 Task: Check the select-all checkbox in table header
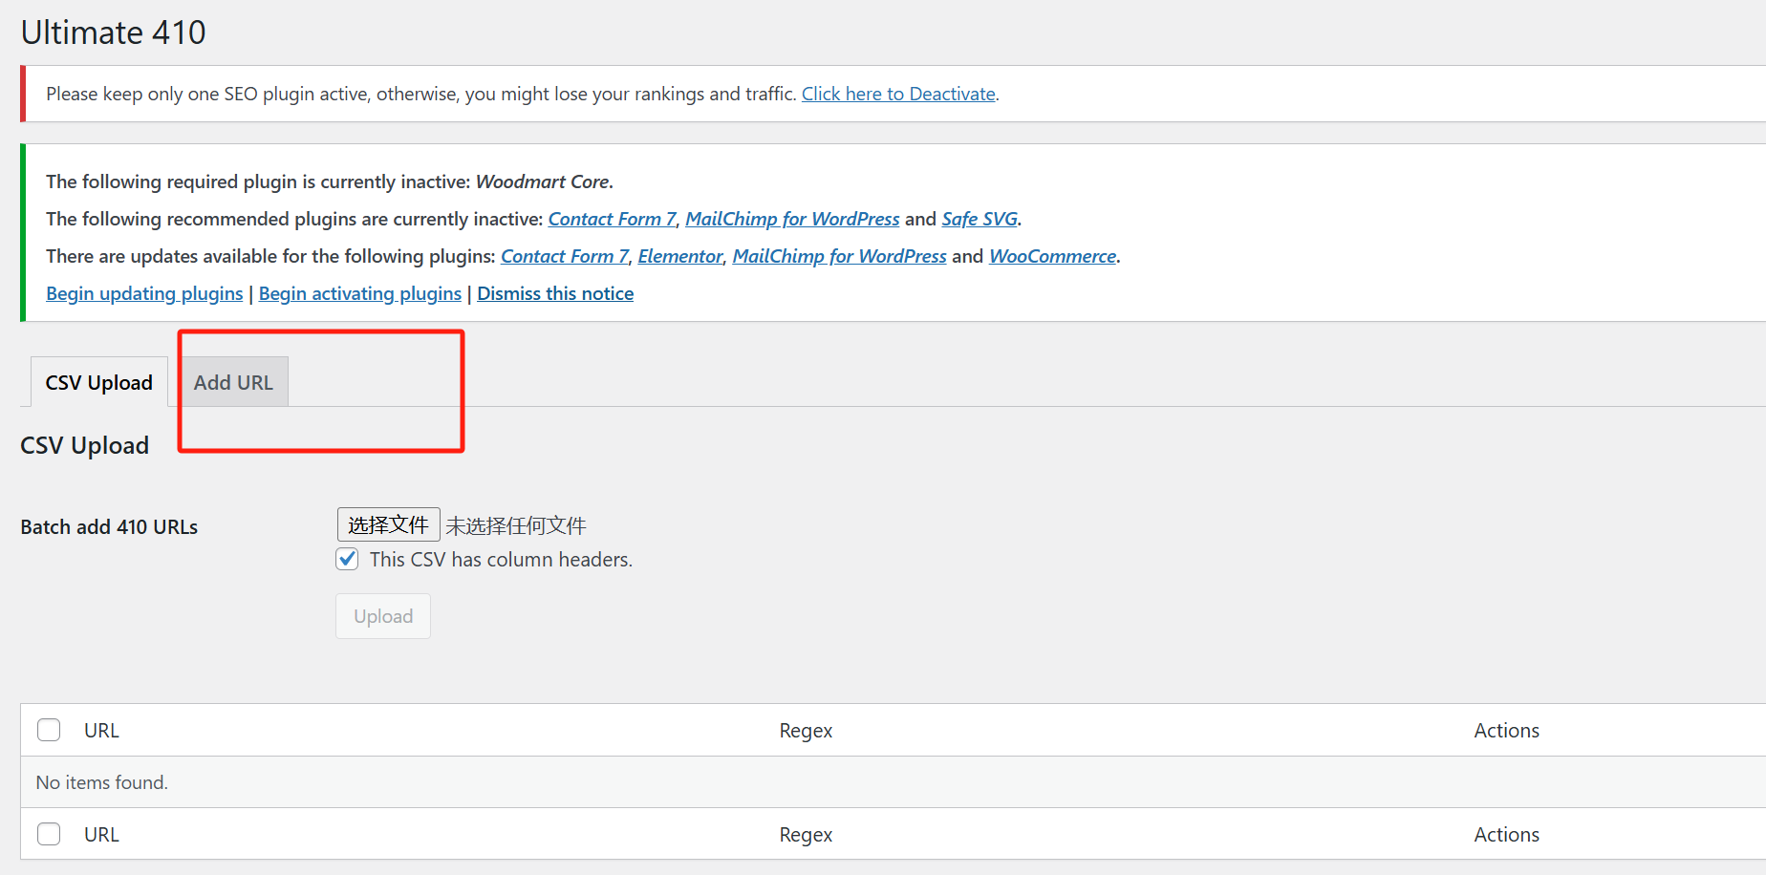(x=49, y=730)
